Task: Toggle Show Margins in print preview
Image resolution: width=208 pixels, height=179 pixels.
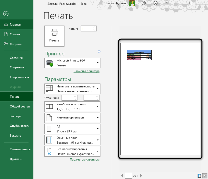Action: tap(199, 176)
